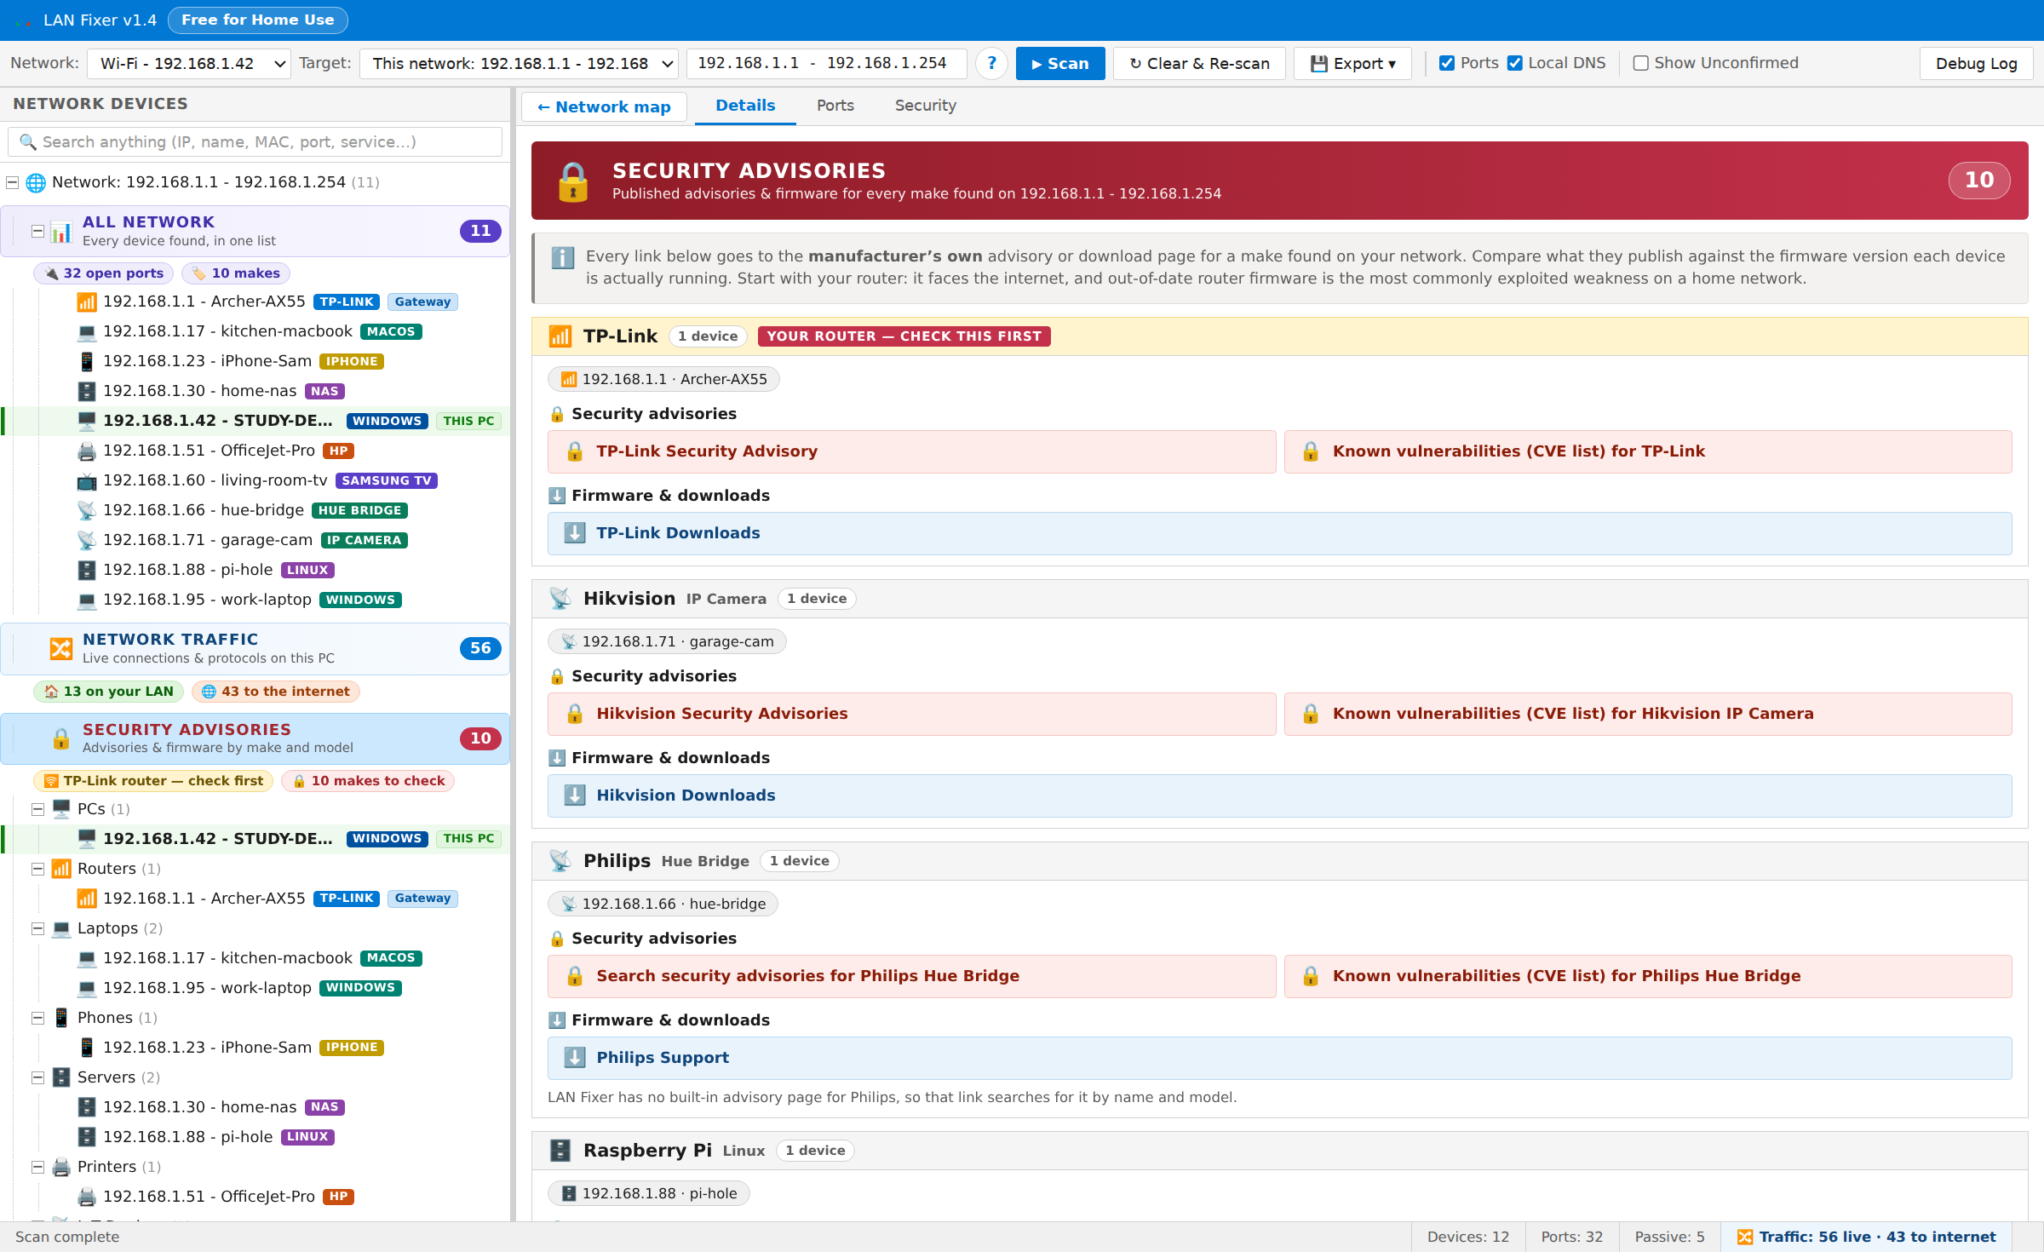This screenshot has width=2044, height=1252.
Task: Collapse the Printers group
Action: click(37, 1168)
